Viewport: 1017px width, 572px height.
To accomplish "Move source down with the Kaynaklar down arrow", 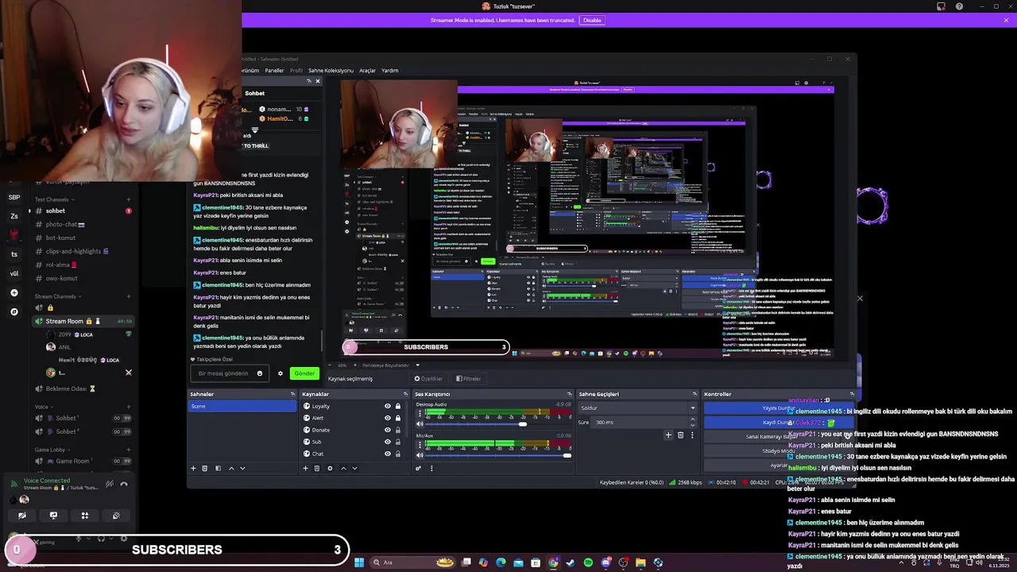I will point(354,468).
